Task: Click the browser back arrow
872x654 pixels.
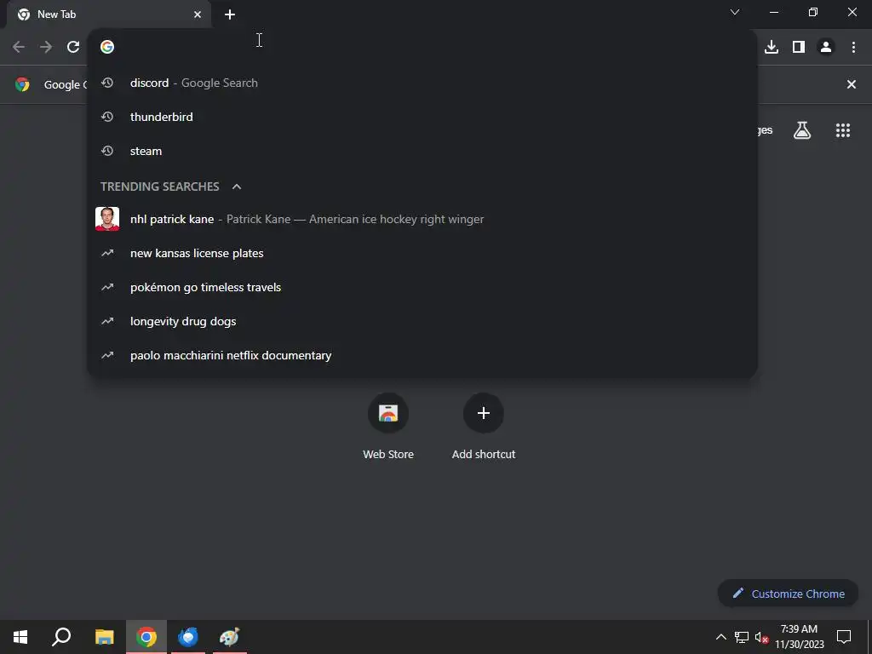Action: pyautogui.click(x=19, y=47)
